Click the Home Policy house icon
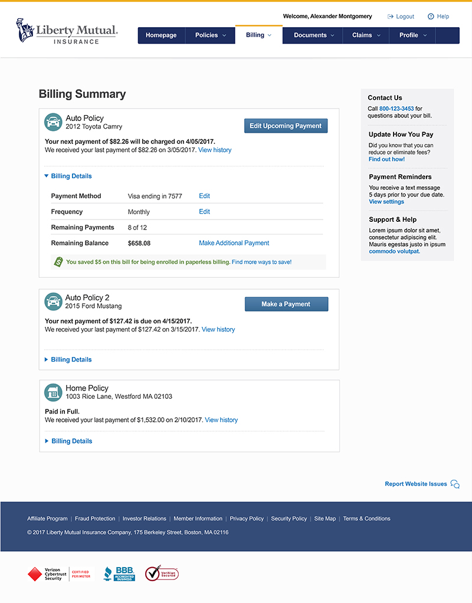Screen dimensions: 472x603 53,392
